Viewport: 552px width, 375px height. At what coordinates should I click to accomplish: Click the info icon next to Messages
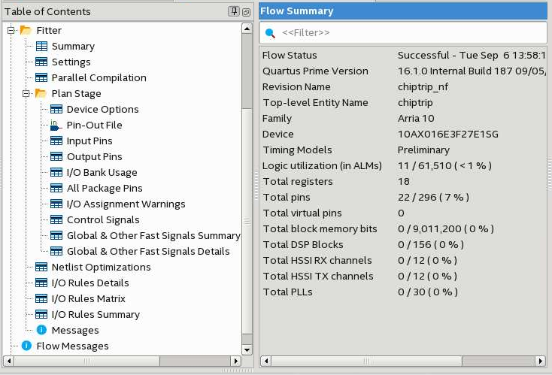pyautogui.click(x=41, y=330)
